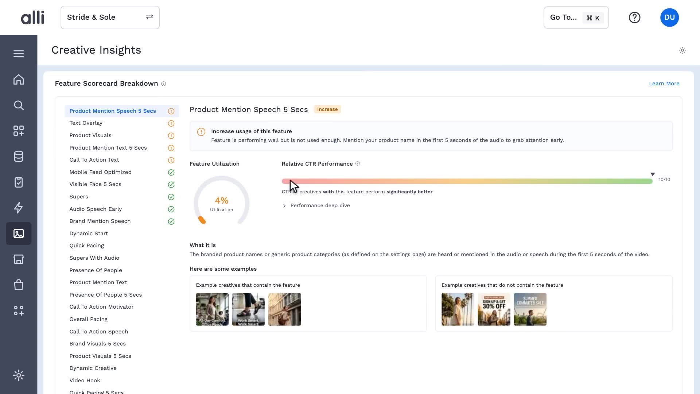Expand Performance deep dive
Image resolution: width=700 pixels, height=394 pixels.
point(316,205)
